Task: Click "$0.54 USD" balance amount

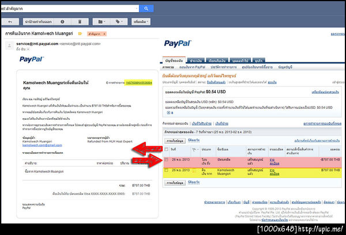Action: (x=216, y=92)
